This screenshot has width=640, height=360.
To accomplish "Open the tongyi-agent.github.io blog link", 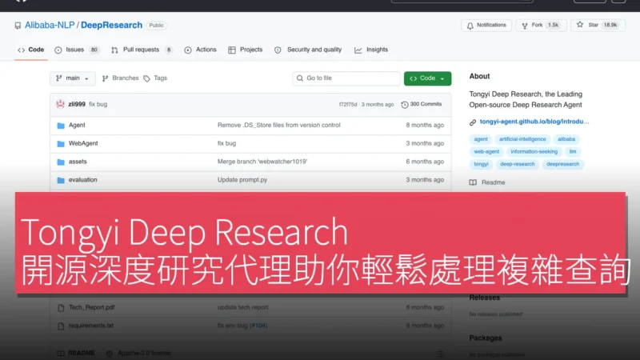I will click(x=534, y=122).
